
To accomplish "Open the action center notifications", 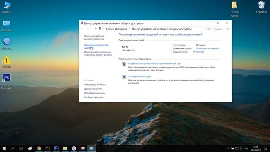I will pyautogui.click(x=265, y=148).
